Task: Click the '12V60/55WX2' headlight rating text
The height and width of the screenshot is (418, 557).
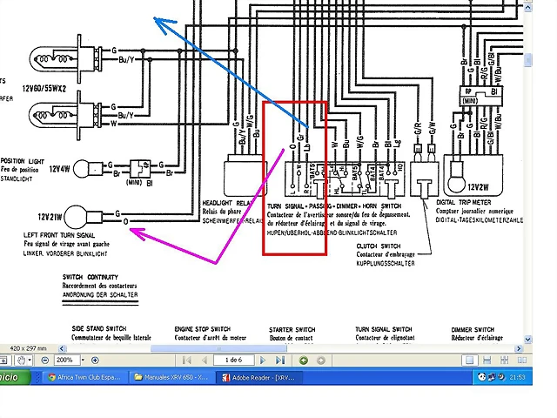Action: click(44, 89)
